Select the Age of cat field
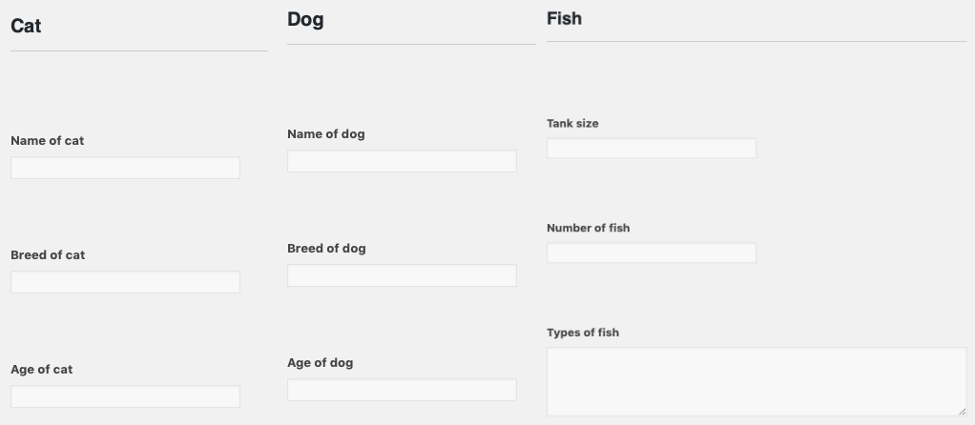The image size is (975, 425). click(x=125, y=396)
